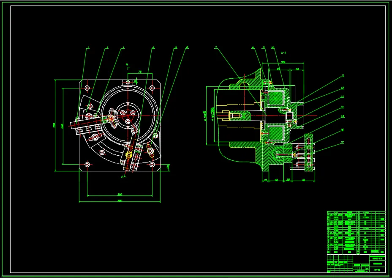This screenshot has height=278, width=392.
Task: Select part balloon number 9 label
Action: coord(264,47)
